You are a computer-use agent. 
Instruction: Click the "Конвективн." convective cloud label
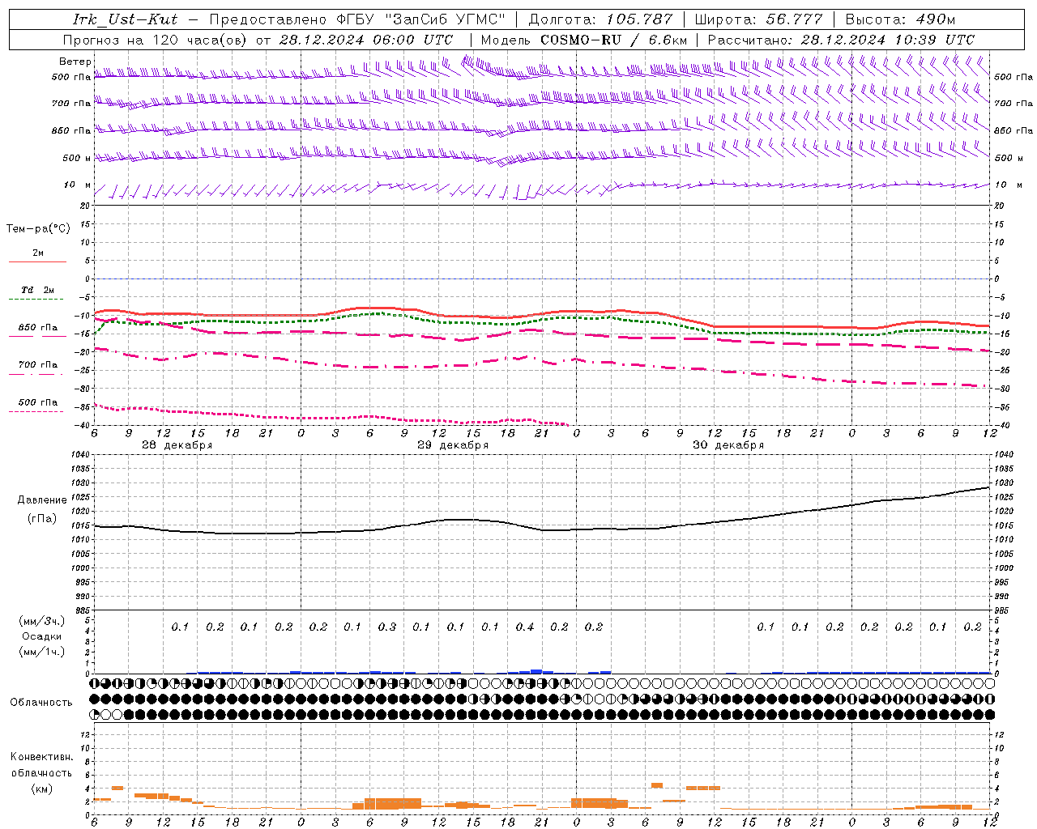41,757
